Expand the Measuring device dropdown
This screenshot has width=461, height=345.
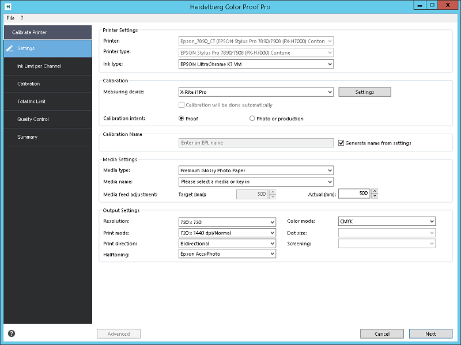click(256, 92)
